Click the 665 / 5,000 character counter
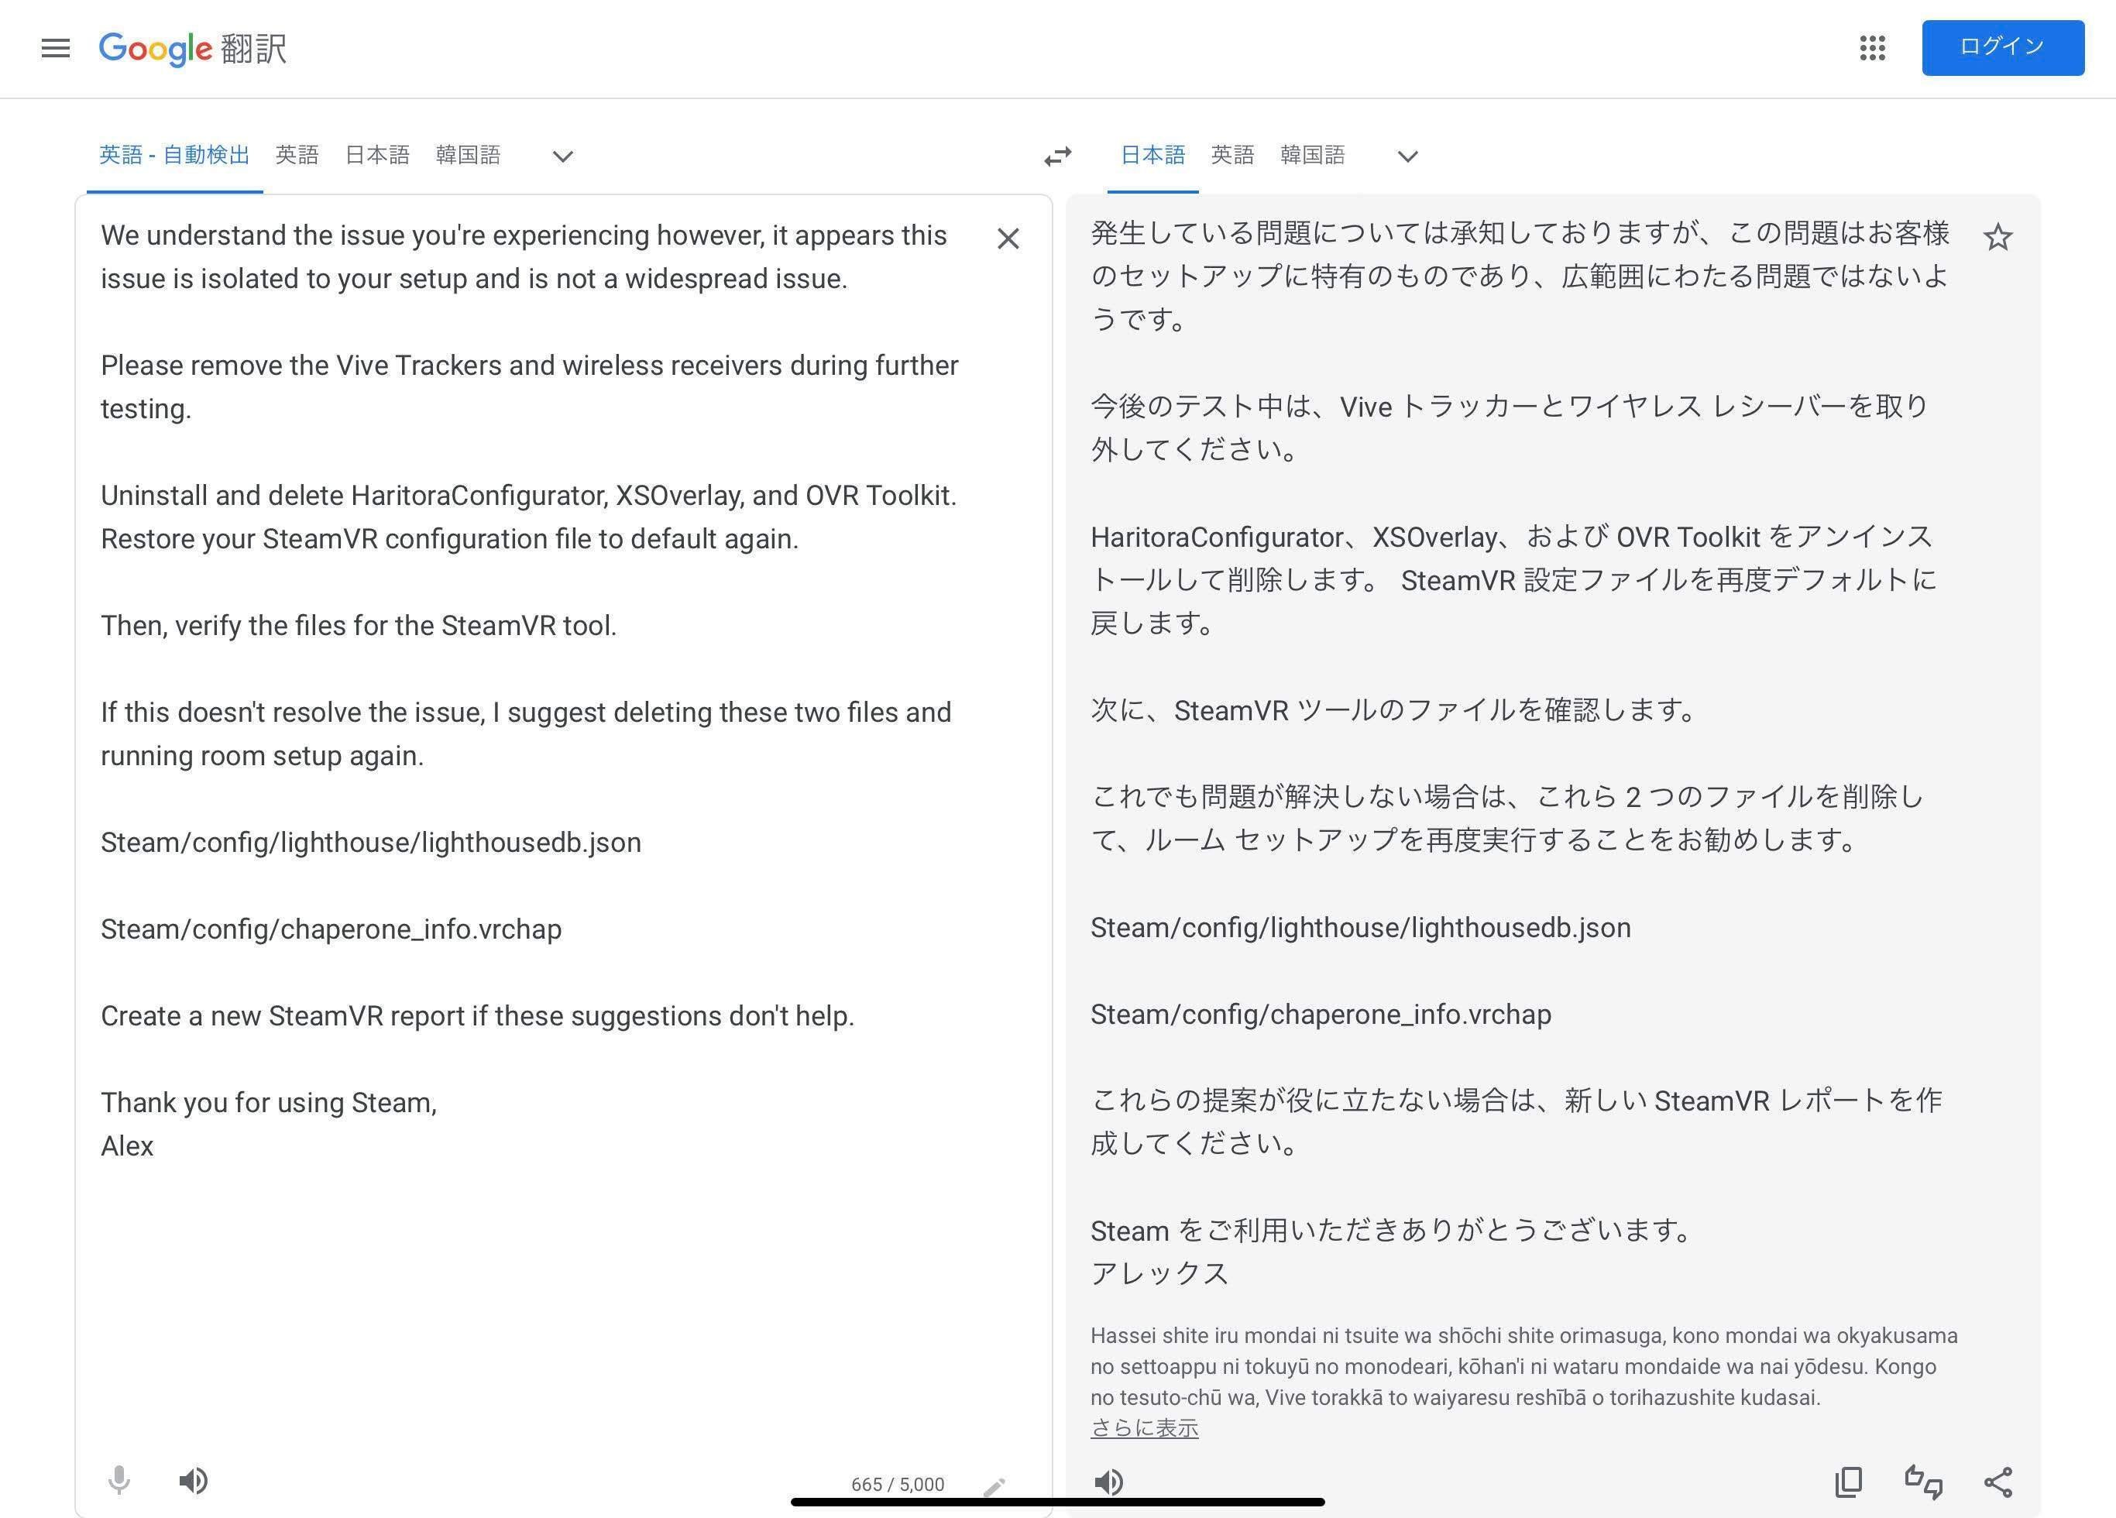Image resolution: width=2116 pixels, height=1518 pixels. 898,1485
